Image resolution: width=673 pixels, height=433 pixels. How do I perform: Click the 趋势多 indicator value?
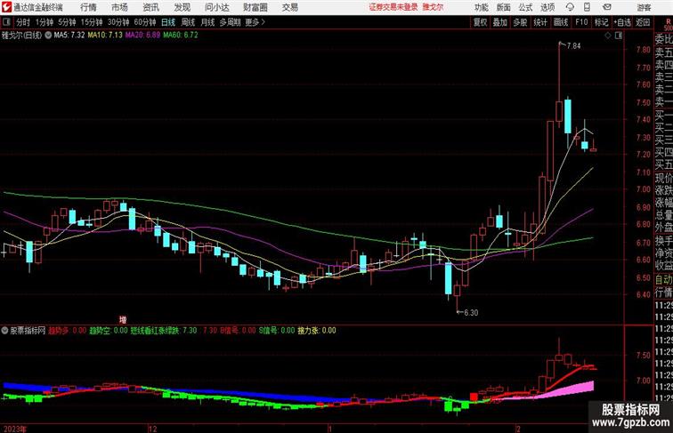pyautogui.click(x=68, y=331)
